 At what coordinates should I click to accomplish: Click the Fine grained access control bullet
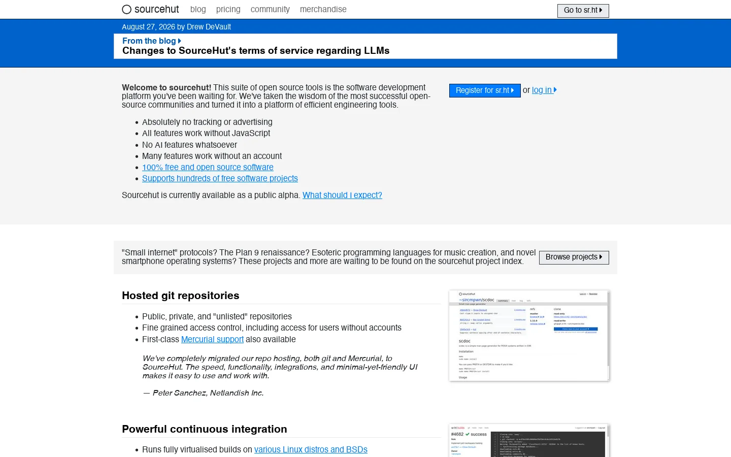(x=272, y=328)
